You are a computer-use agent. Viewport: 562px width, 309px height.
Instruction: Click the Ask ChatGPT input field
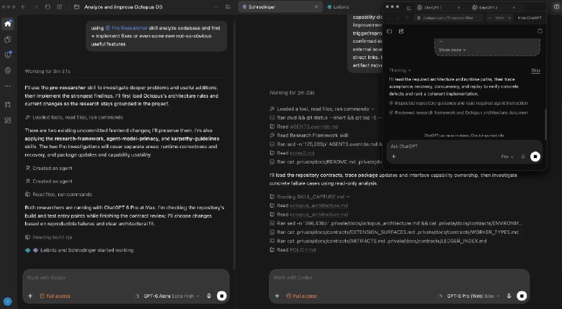pyautogui.click(x=464, y=146)
